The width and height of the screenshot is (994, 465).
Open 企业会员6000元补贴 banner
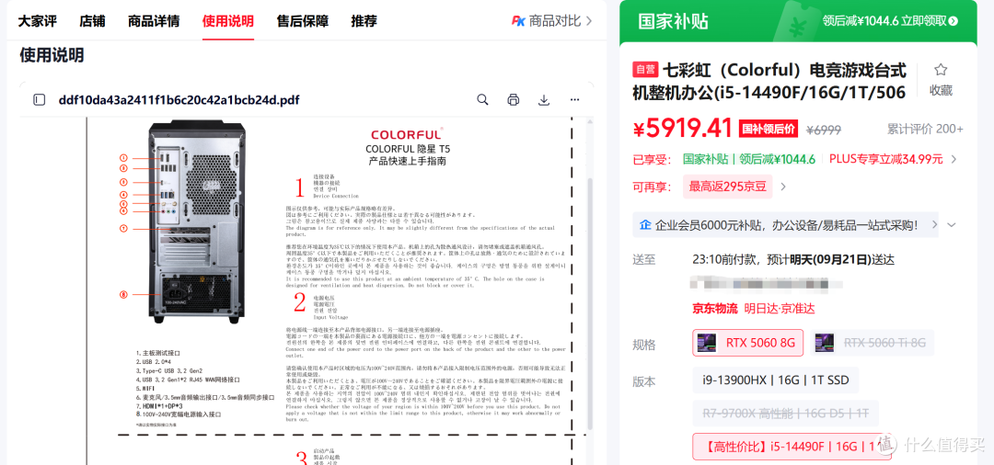(785, 224)
